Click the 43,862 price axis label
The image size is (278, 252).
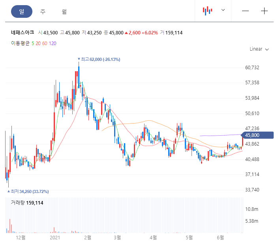click(252, 144)
